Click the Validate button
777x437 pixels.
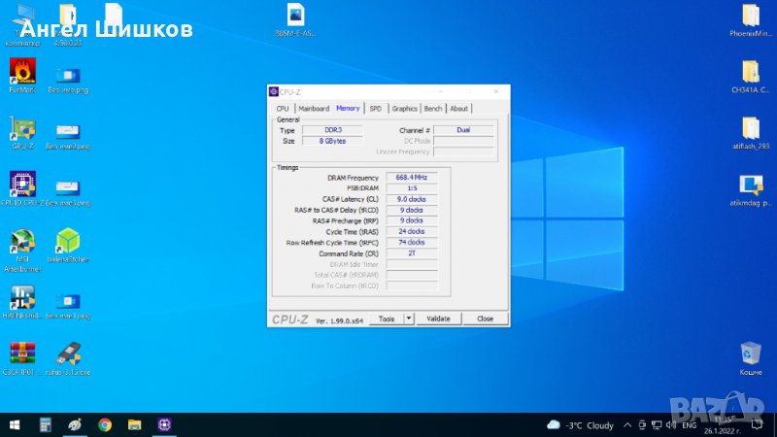point(438,319)
